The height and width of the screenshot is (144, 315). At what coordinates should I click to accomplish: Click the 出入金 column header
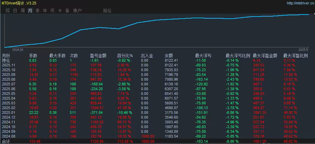click(147, 56)
